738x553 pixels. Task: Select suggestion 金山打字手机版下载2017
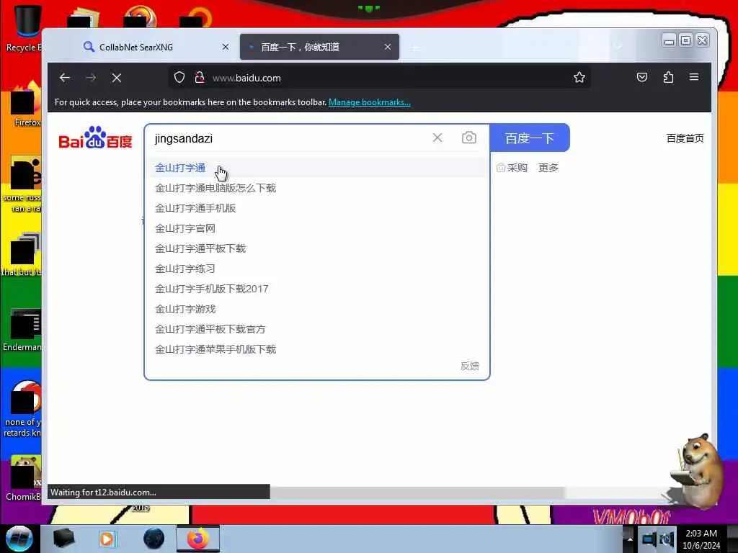pos(317,289)
